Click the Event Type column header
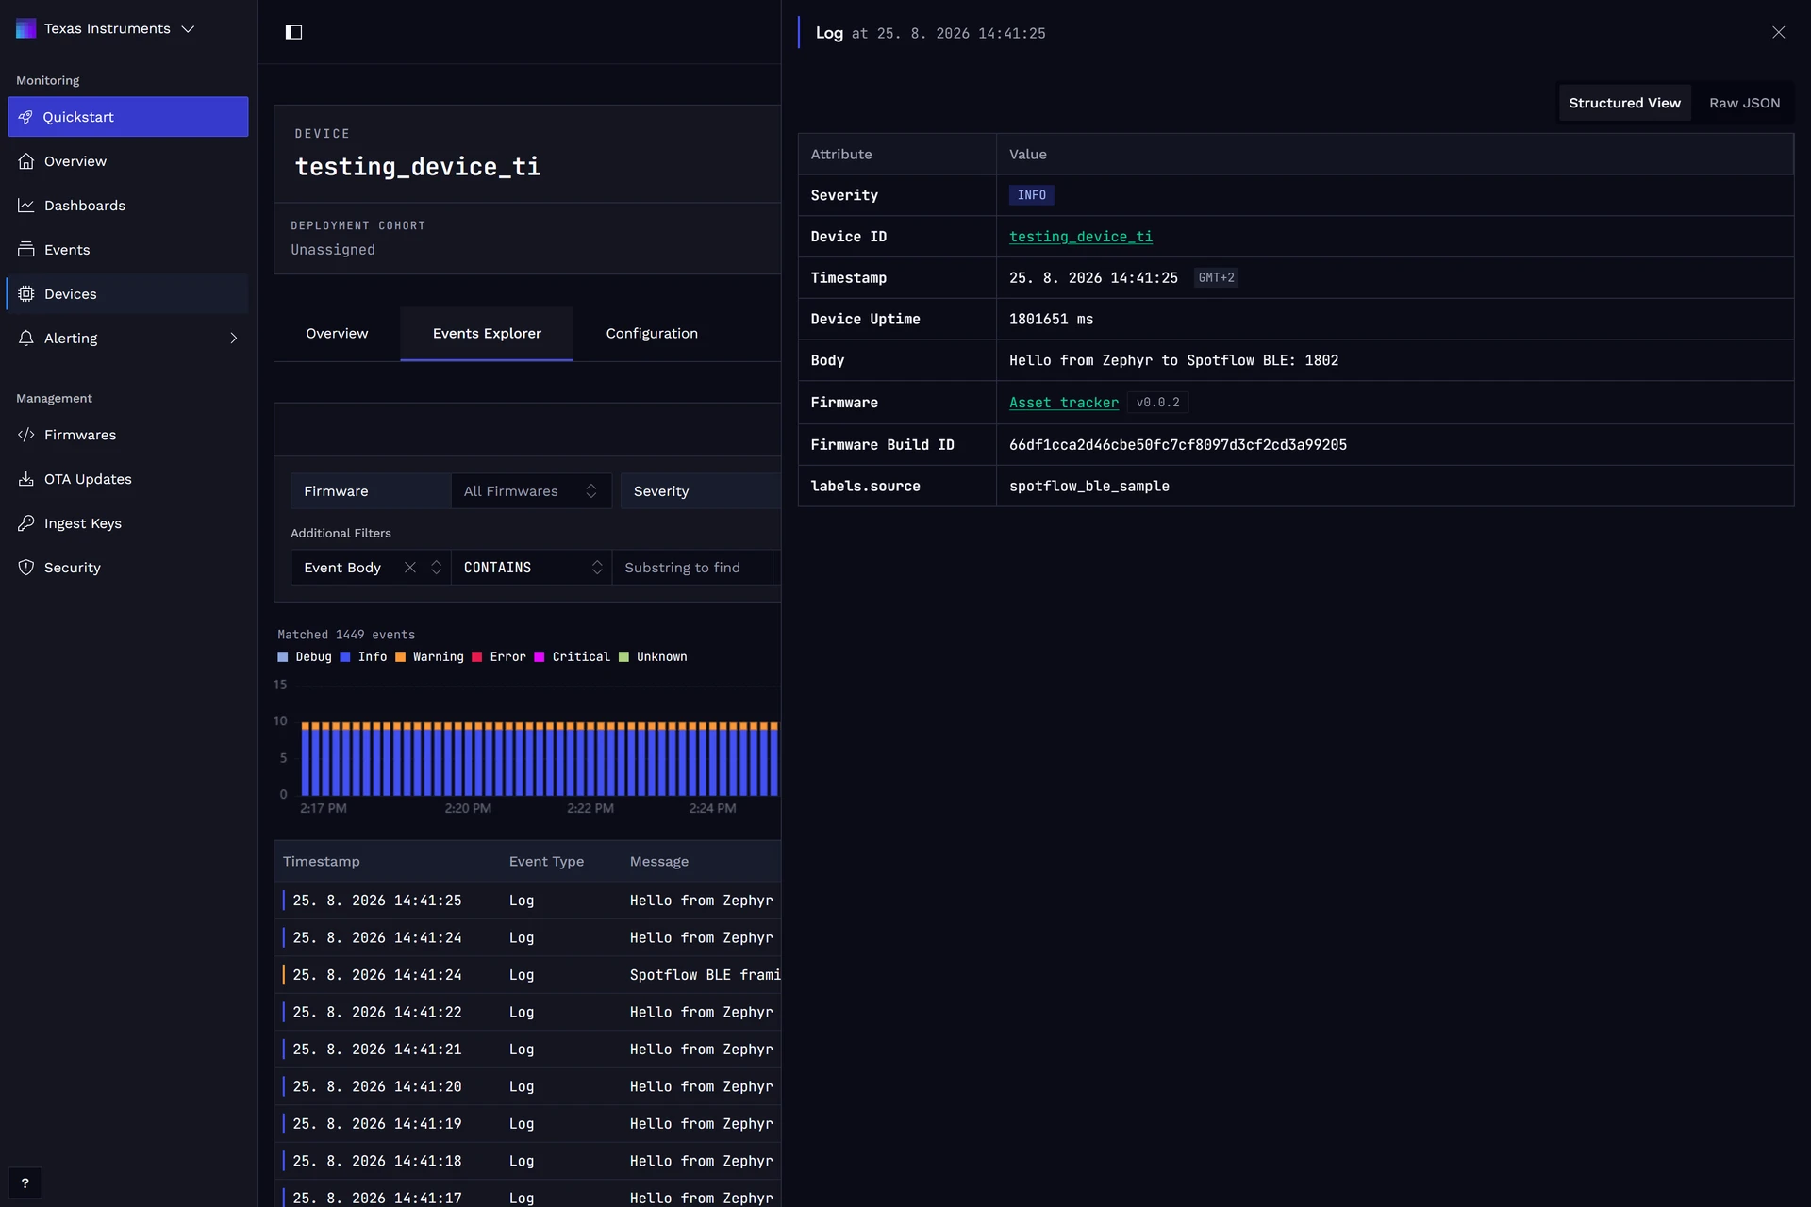The image size is (1811, 1207). (546, 862)
